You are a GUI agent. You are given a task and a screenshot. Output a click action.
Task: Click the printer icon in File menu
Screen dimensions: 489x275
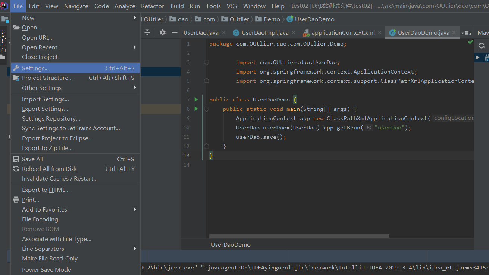point(16,200)
